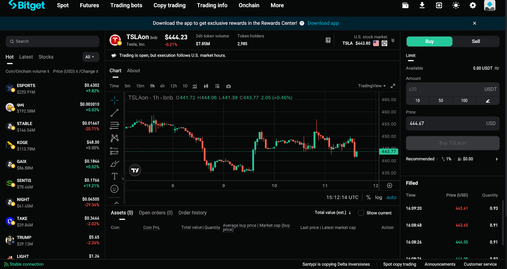Open the TradingView chart source dropdown

tap(372, 86)
